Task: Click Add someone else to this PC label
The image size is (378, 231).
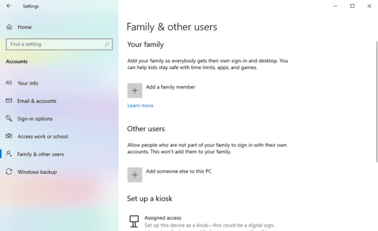Action: [x=179, y=171]
